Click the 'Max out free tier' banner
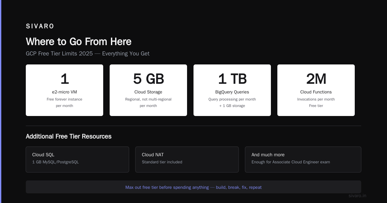The height and width of the screenshot is (203, 387). click(193, 187)
